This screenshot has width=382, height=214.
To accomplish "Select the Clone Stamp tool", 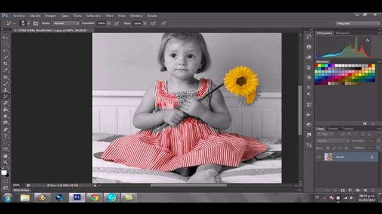I will click(5, 90).
